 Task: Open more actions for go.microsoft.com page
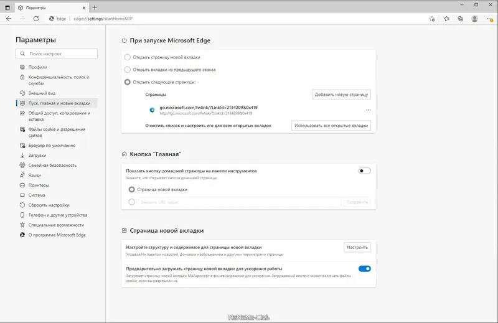pos(369,110)
